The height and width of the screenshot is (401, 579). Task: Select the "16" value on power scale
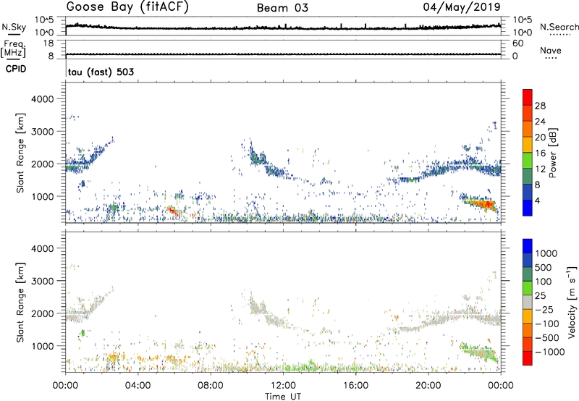pyautogui.click(x=540, y=153)
